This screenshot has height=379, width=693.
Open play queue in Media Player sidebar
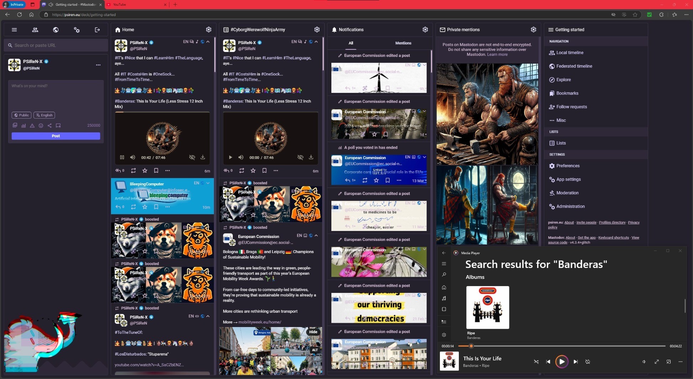[444, 321]
